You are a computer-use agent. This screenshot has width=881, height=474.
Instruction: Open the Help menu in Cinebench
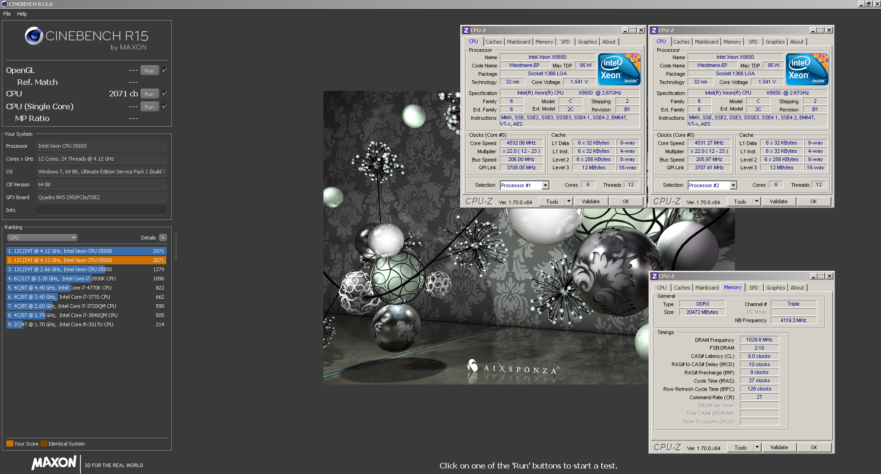pos(22,14)
